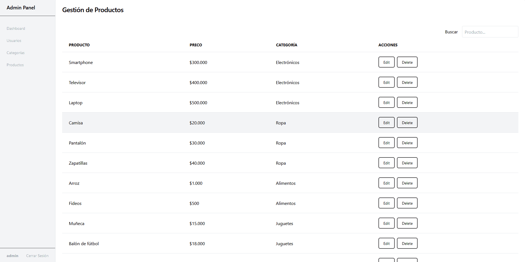Select Productos in the sidebar
The height and width of the screenshot is (262, 525).
(x=15, y=65)
